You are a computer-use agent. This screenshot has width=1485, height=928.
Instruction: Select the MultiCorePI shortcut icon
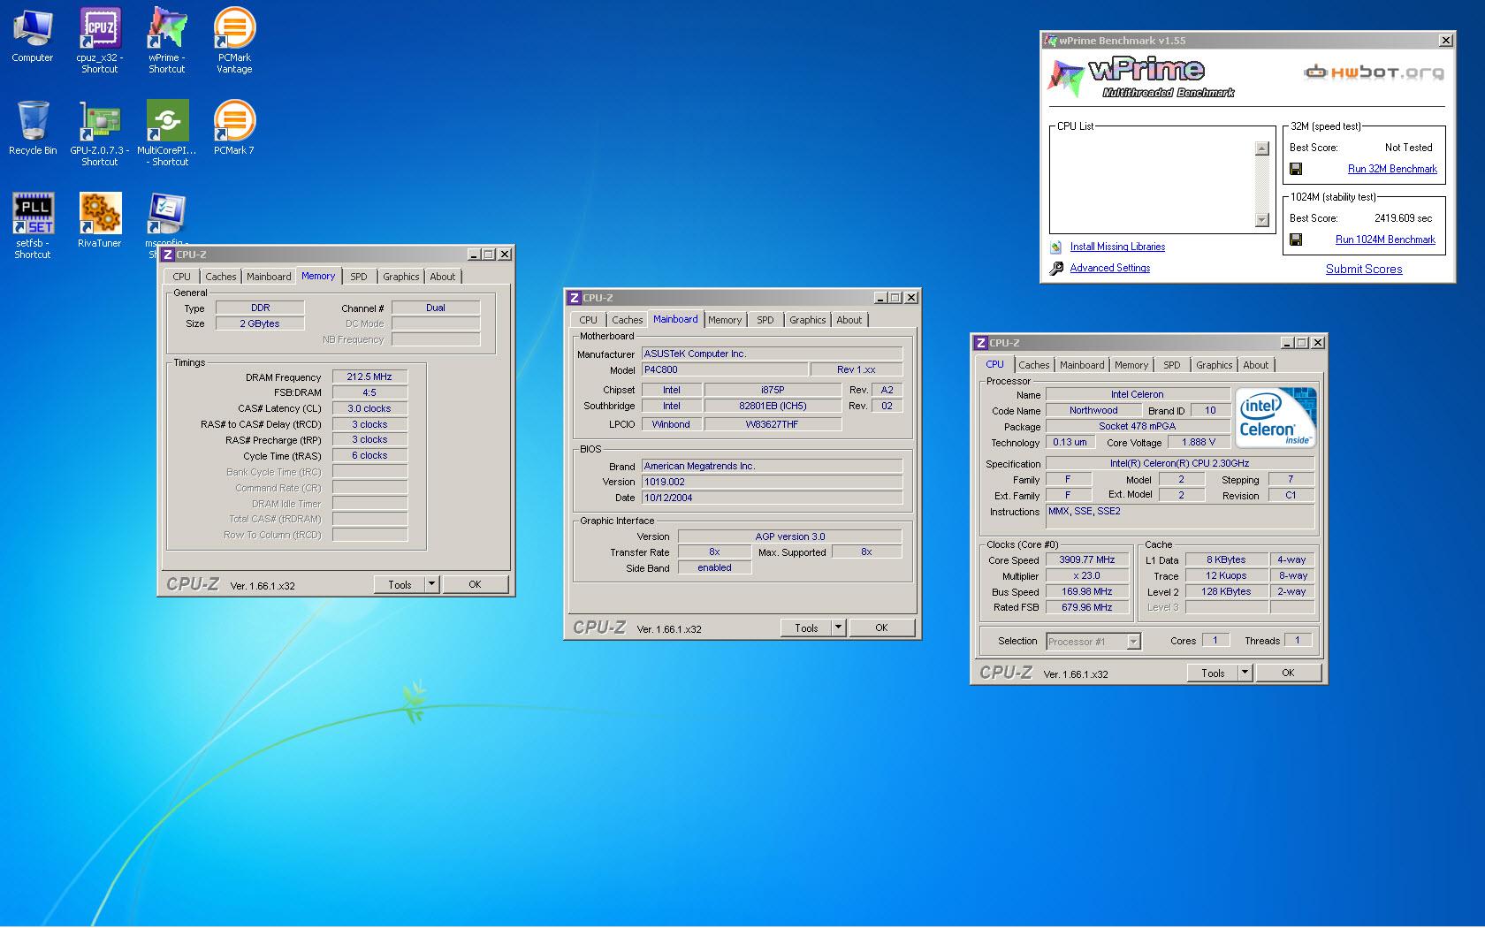pos(167,133)
